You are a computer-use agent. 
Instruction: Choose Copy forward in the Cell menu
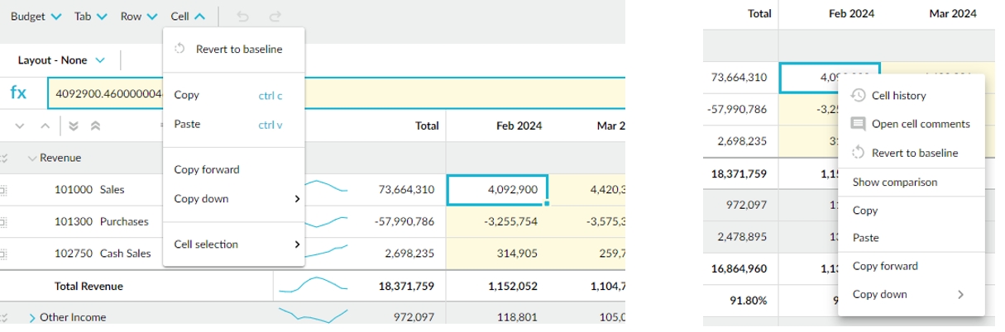coord(207,170)
